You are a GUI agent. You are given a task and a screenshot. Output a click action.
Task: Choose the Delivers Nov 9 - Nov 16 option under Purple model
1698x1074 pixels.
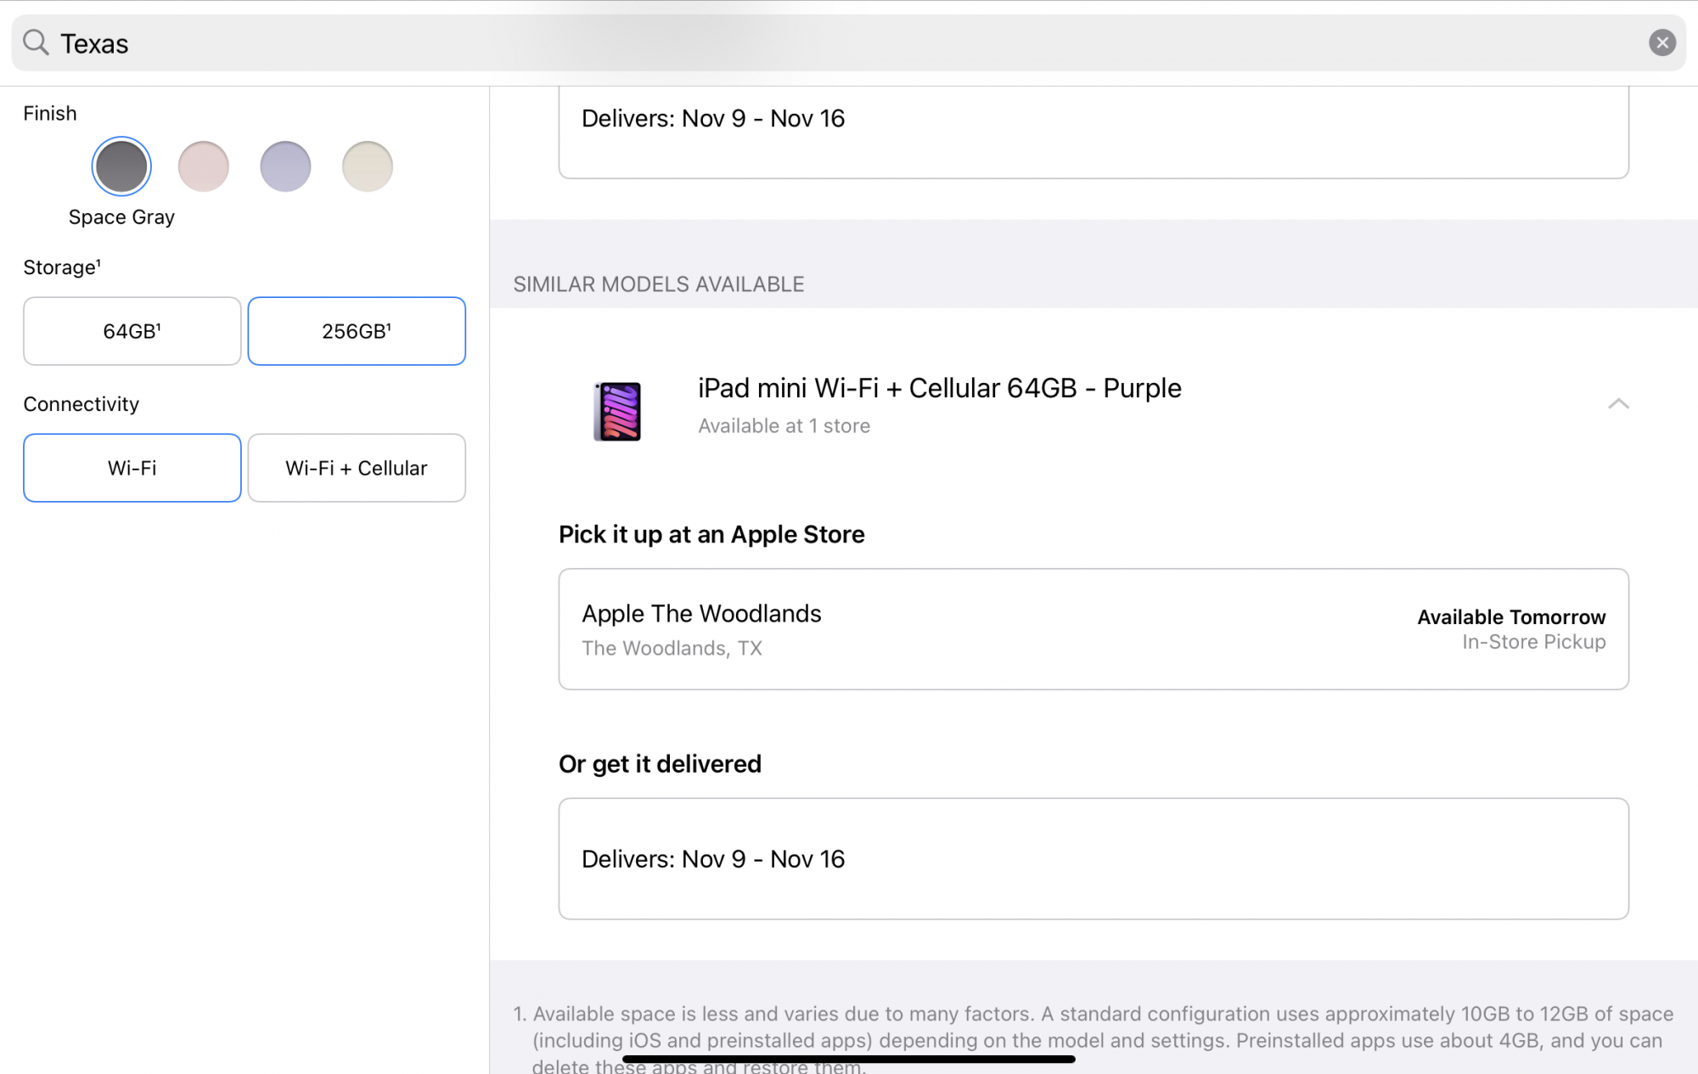(1093, 858)
